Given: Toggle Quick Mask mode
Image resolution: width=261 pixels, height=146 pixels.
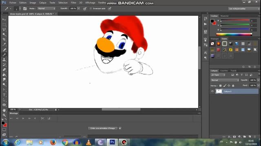Looking at the screenshot, I should click(4, 130).
